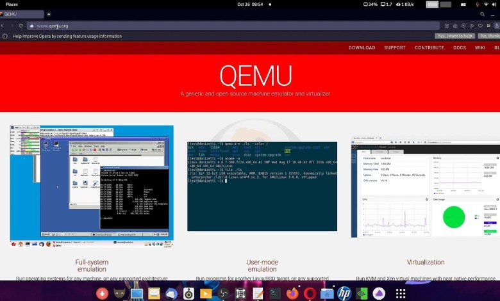Image resolution: width=500 pixels, height=301 pixels.
Task: Open the DOWNLOAD menu item
Action: tap(362, 48)
